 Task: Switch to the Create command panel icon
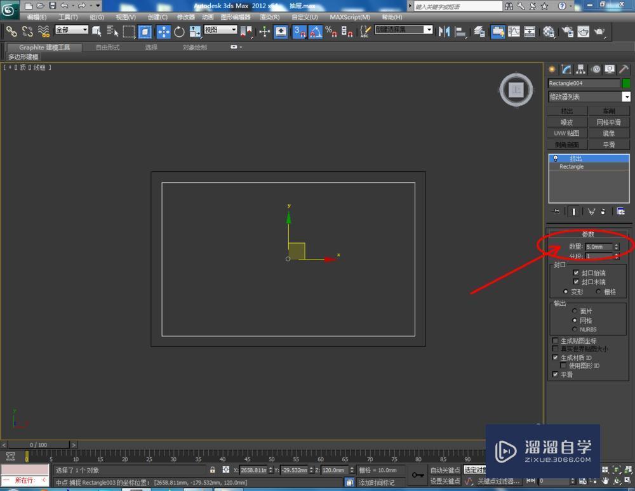[551, 69]
